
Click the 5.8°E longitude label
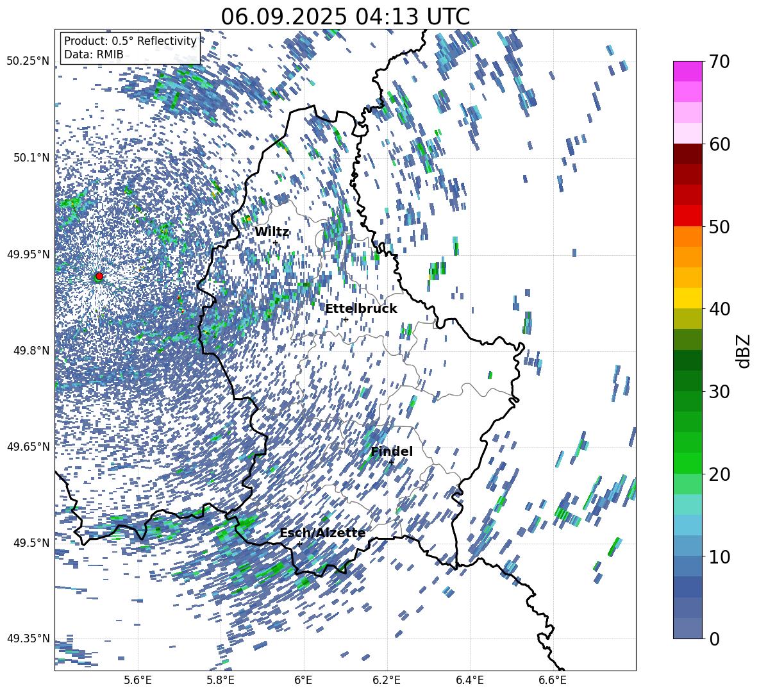click(221, 680)
